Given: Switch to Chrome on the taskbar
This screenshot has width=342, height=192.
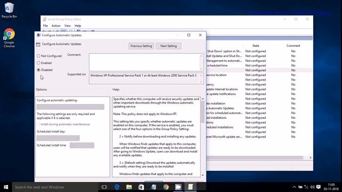Looking at the screenshot, I should pos(166,187).
